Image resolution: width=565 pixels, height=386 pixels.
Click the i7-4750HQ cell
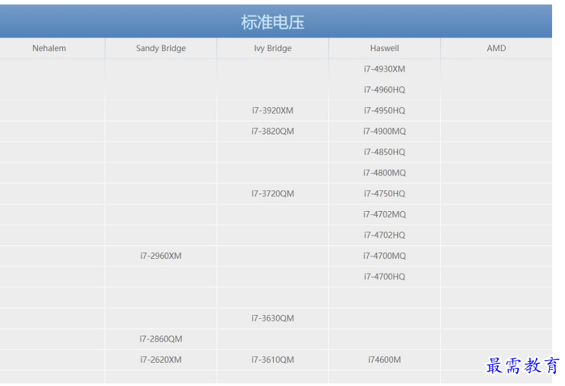(x=385, y=194)
